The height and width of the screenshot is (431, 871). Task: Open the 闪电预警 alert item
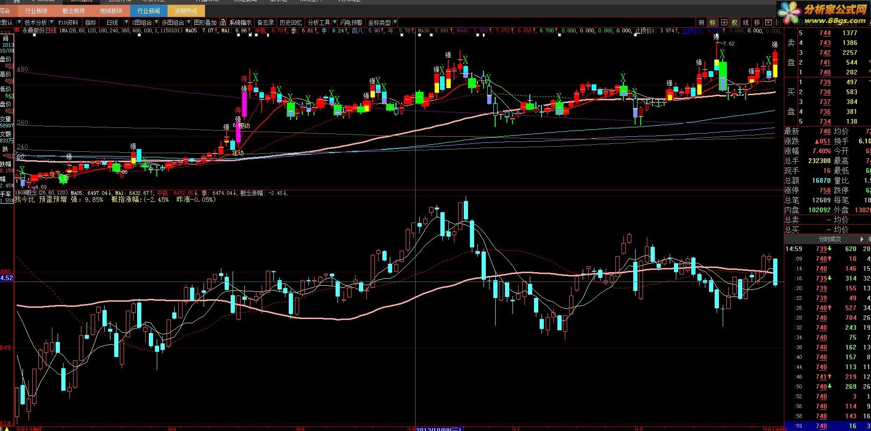click(351, 22)
